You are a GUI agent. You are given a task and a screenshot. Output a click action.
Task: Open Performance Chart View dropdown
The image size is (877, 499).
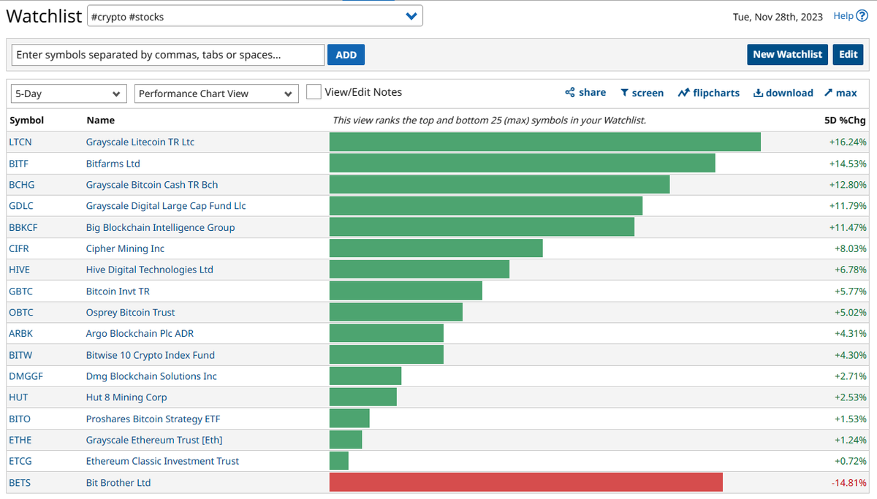tap(216, 94)
